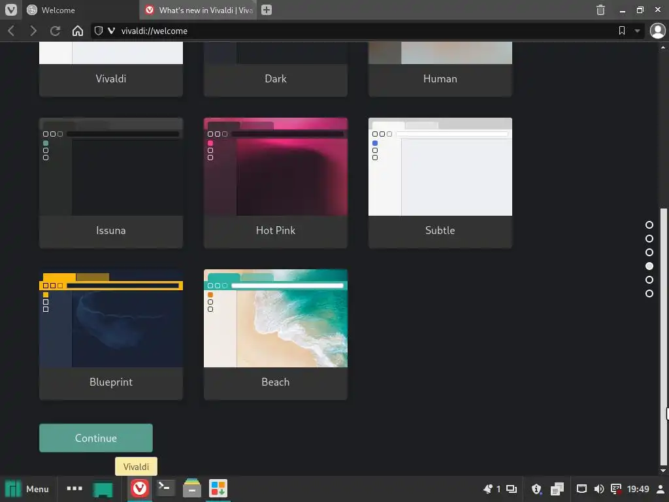
Task: Go back in browser history
Action: coord(12,31)
